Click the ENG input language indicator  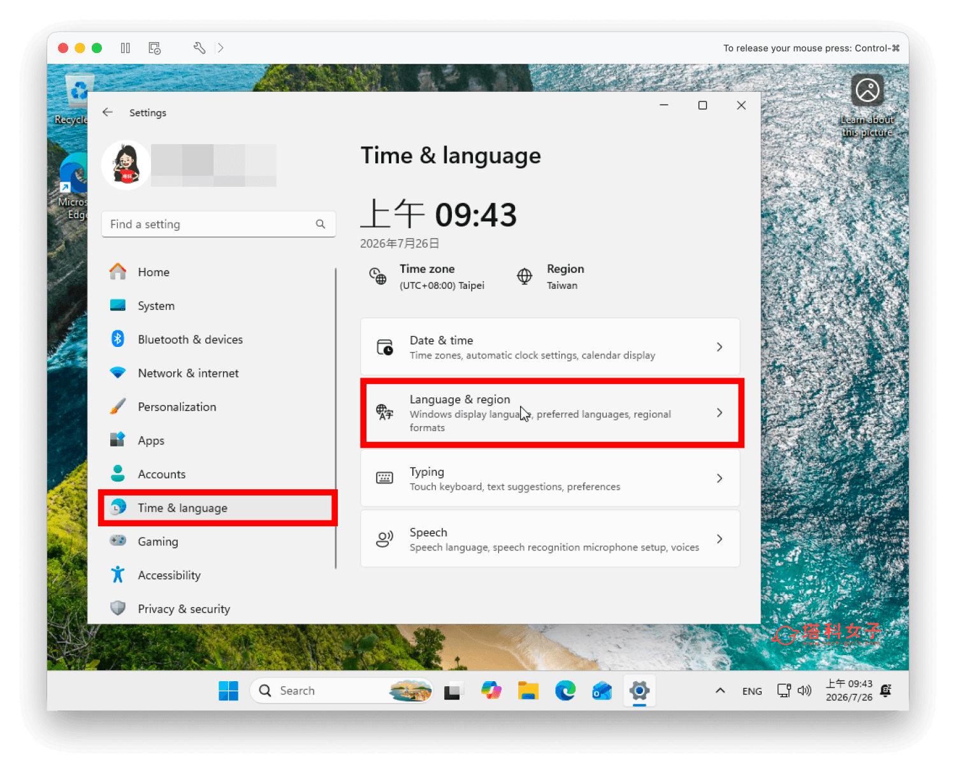[752, 691]
